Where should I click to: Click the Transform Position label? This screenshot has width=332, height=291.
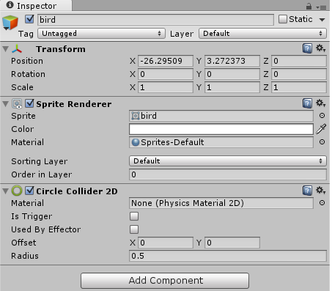(x=27, y=61)
